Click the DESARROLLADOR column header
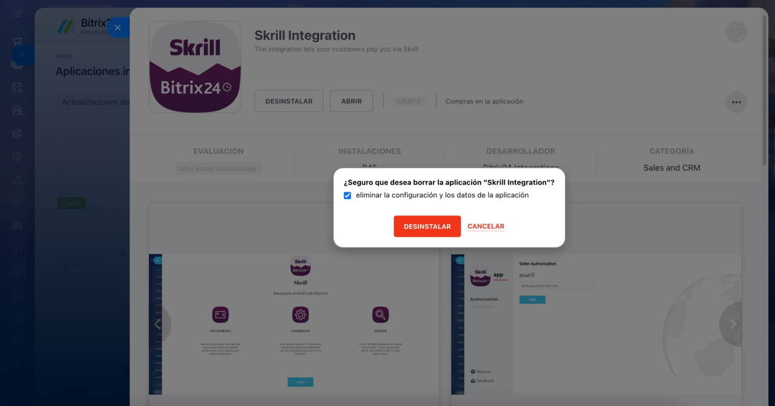Viewport: 775px width, 406px height. coord(521,151)
